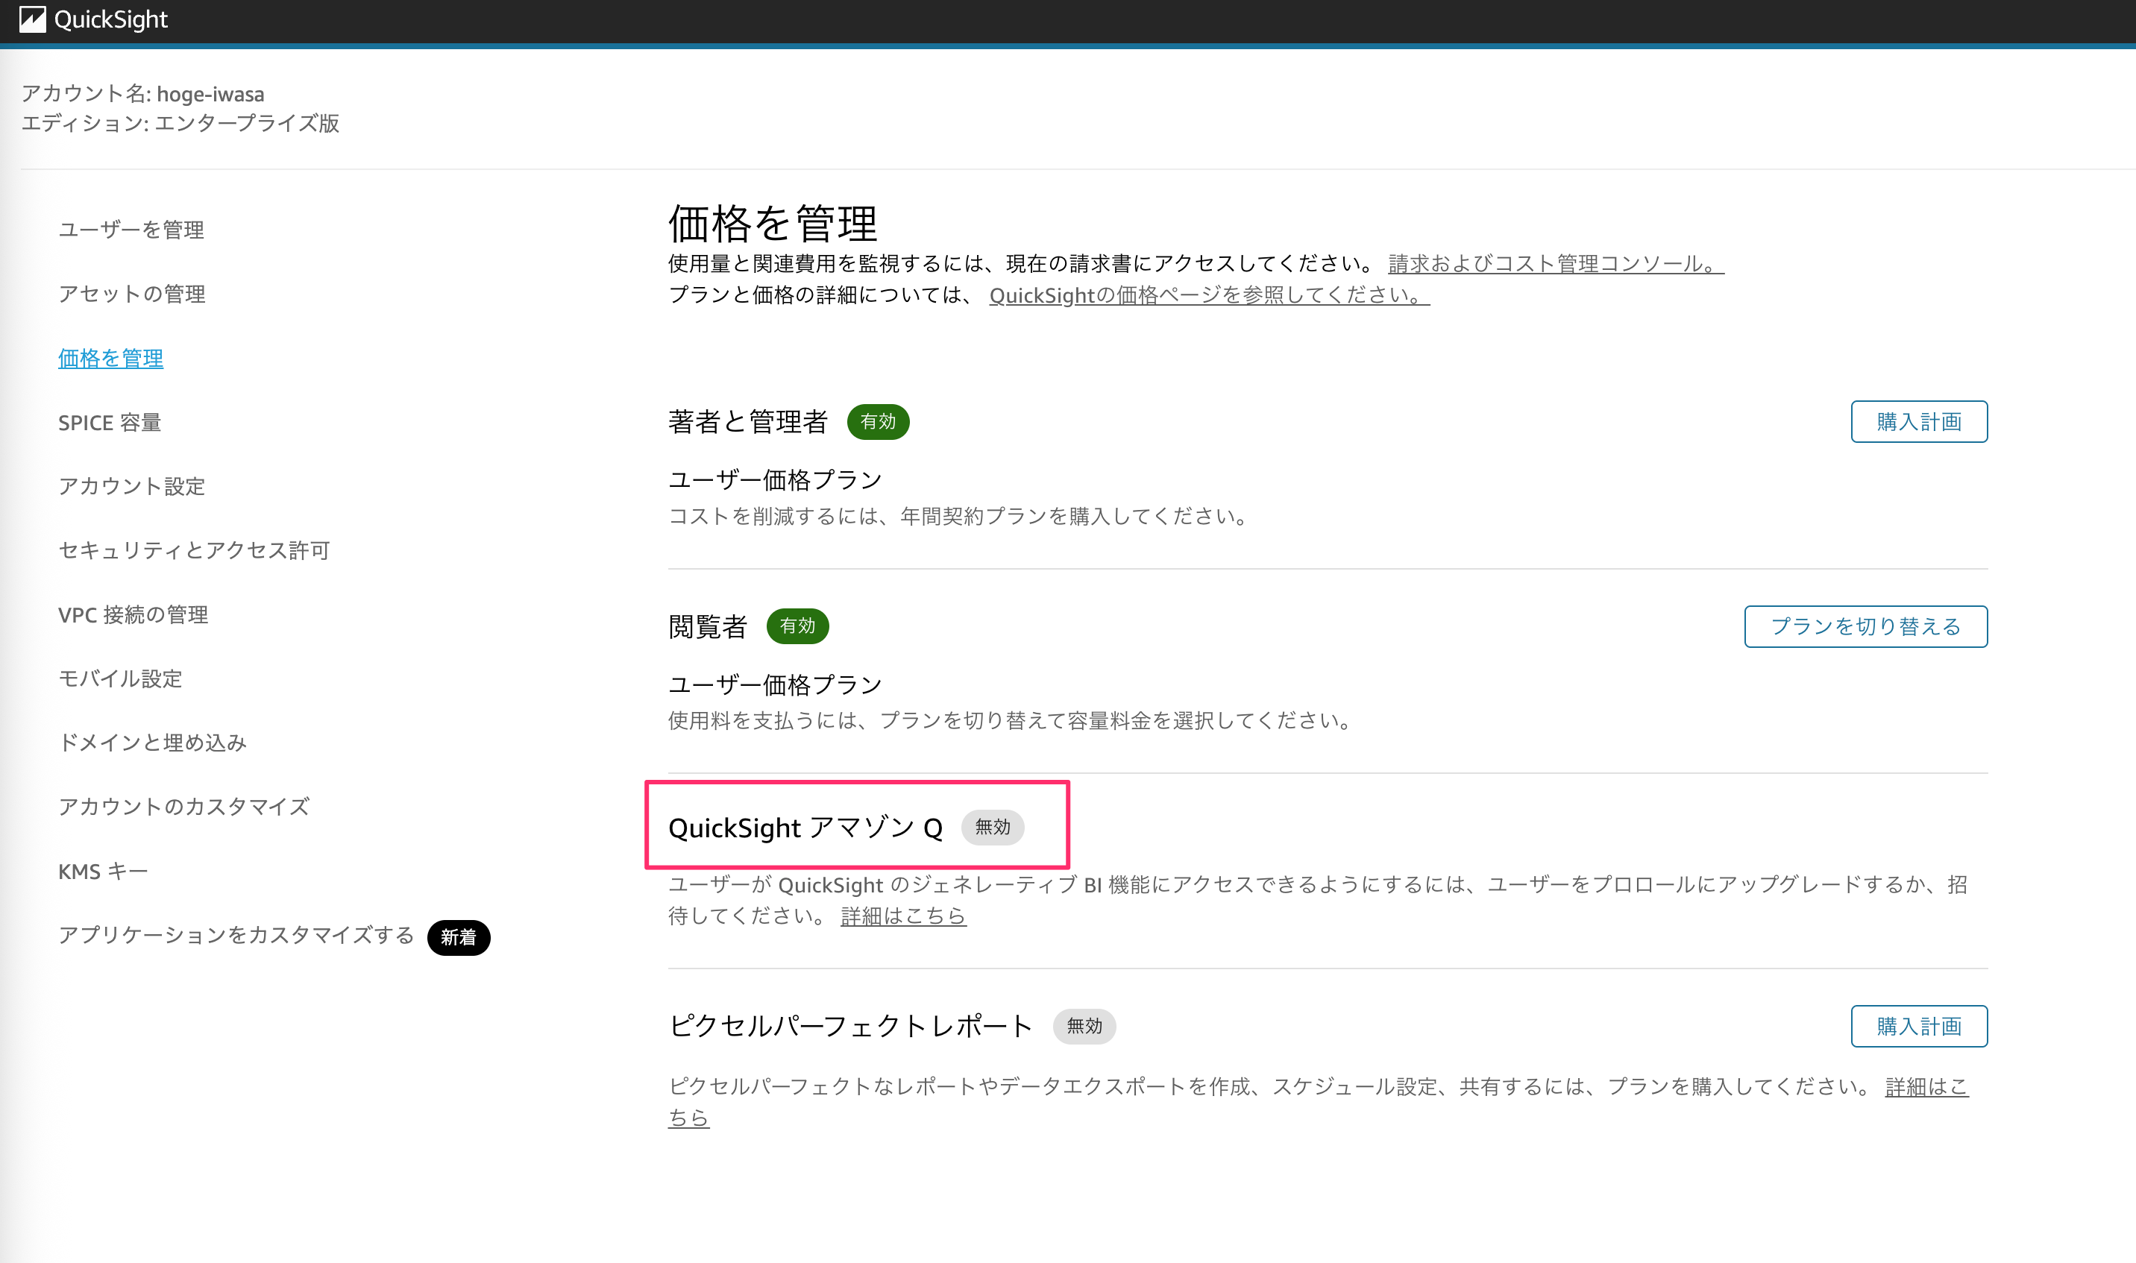
Task: Open SPICE 容量 in sidebar
Action: (x=110, y=422)
